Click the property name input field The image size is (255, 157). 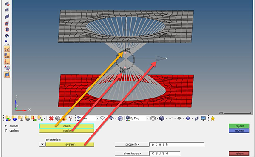point(177,144)
